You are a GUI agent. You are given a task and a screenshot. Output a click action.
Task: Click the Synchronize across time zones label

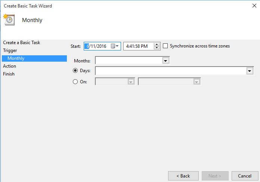(200, 46)
